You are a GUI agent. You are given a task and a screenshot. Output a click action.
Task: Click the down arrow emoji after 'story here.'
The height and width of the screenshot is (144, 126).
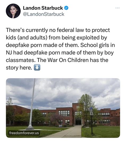coord(37,67)
